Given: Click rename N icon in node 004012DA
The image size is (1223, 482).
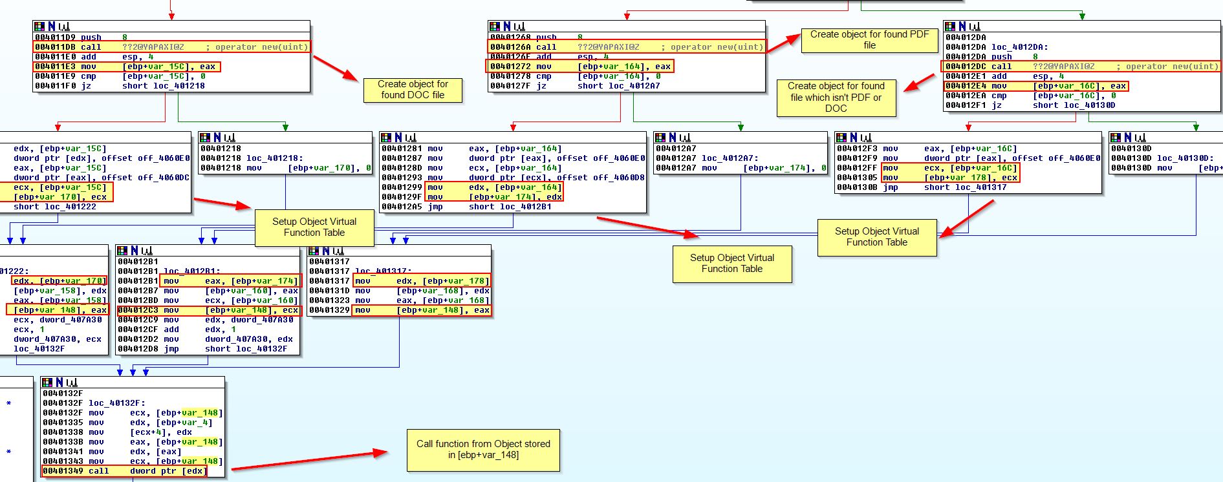Looking at the screenshot, I should point(962,26).
